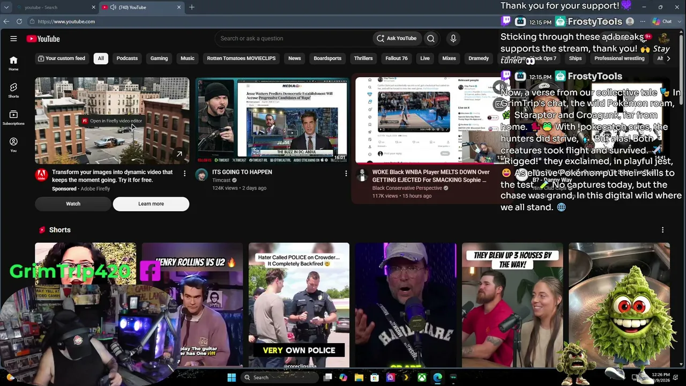Open Microsoft Store from the taskbar
The image size is (686, 386).
pyautogui.click(x=375, y=377)
